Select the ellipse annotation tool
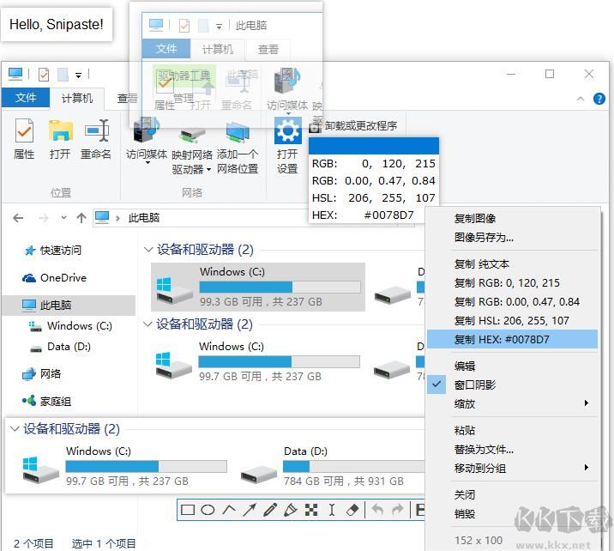 pyautogui.click(x=208, y=510)
